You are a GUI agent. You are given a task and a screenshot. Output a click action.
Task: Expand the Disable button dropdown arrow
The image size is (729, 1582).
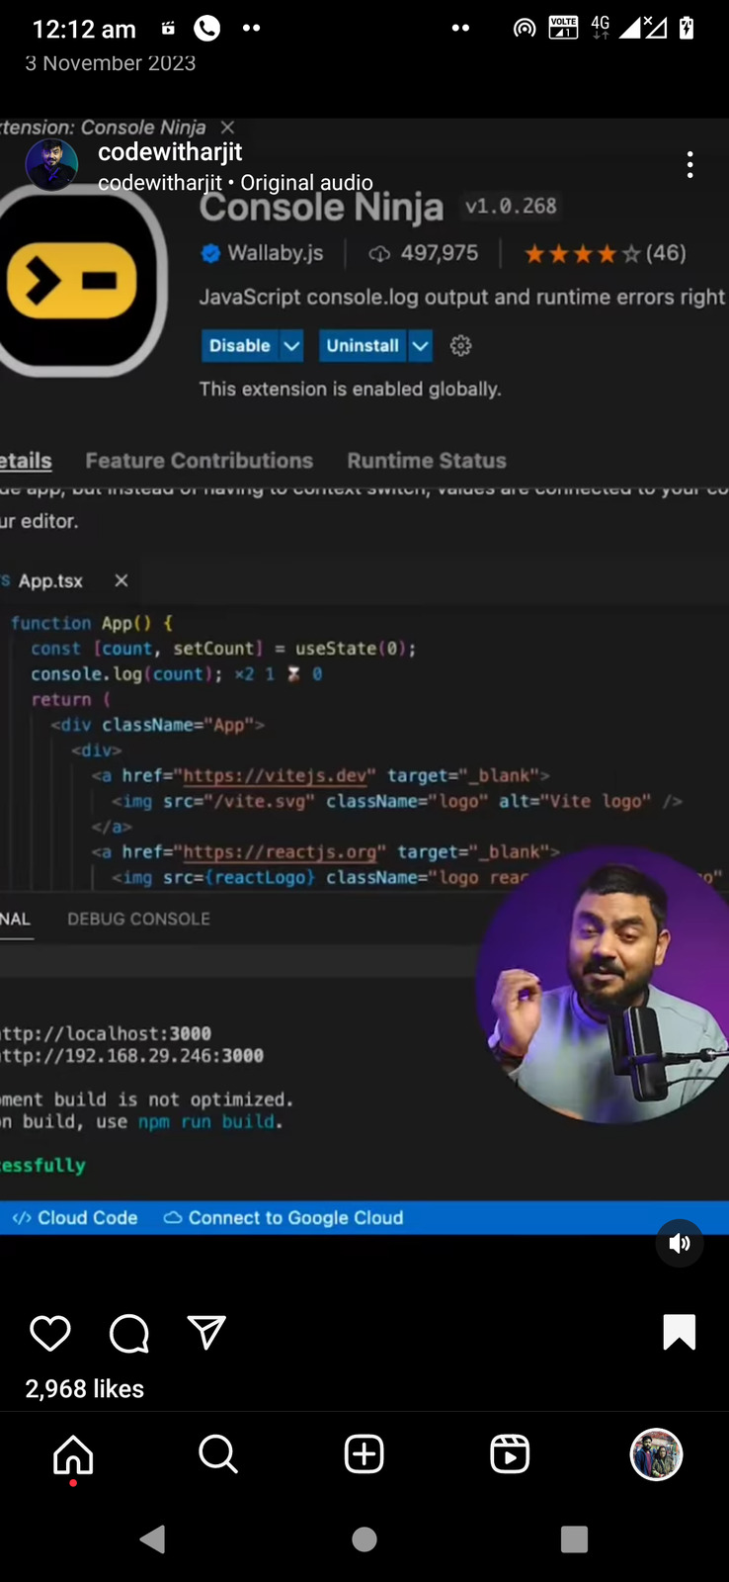[x=291, y=346]
